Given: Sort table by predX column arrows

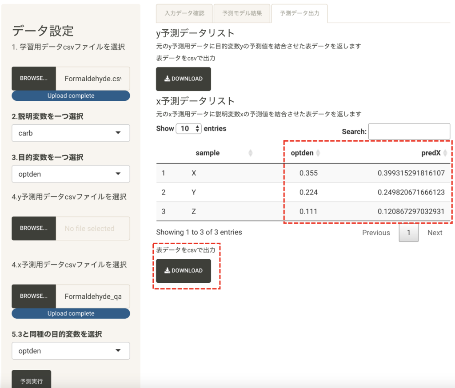Looking at the screenshot, I should point(445,153).
